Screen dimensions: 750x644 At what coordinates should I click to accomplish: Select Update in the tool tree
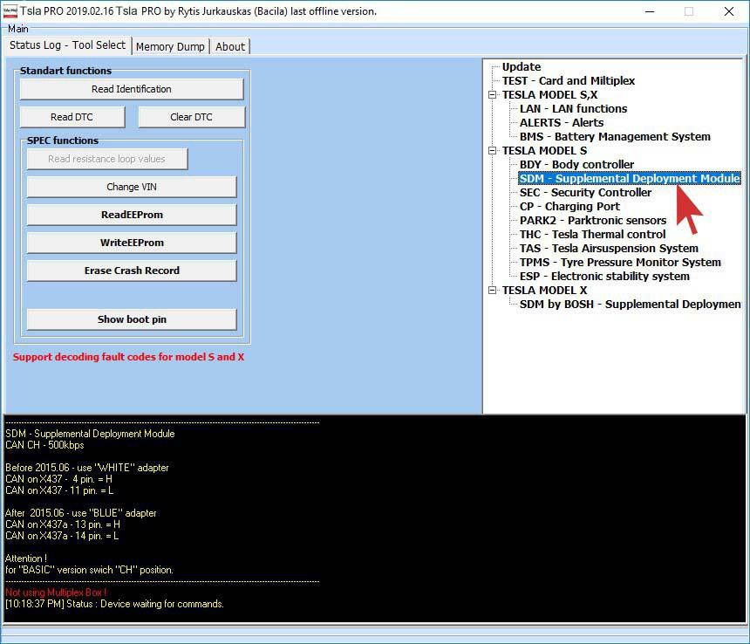point(522,67)
